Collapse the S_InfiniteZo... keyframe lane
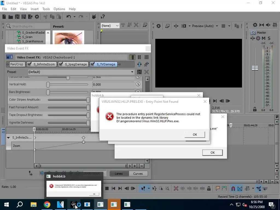Screen dimensions: 280x210 pos(8,138)
